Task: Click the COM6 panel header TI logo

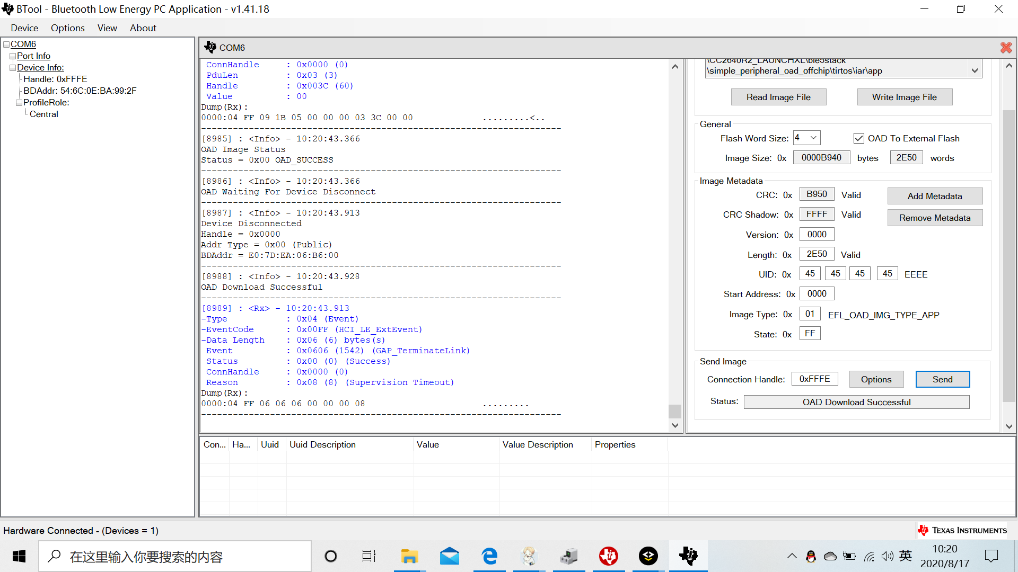Action: pos(210,47)
